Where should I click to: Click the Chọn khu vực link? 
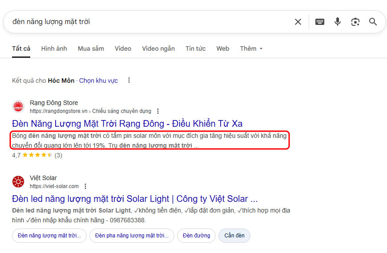98,80
